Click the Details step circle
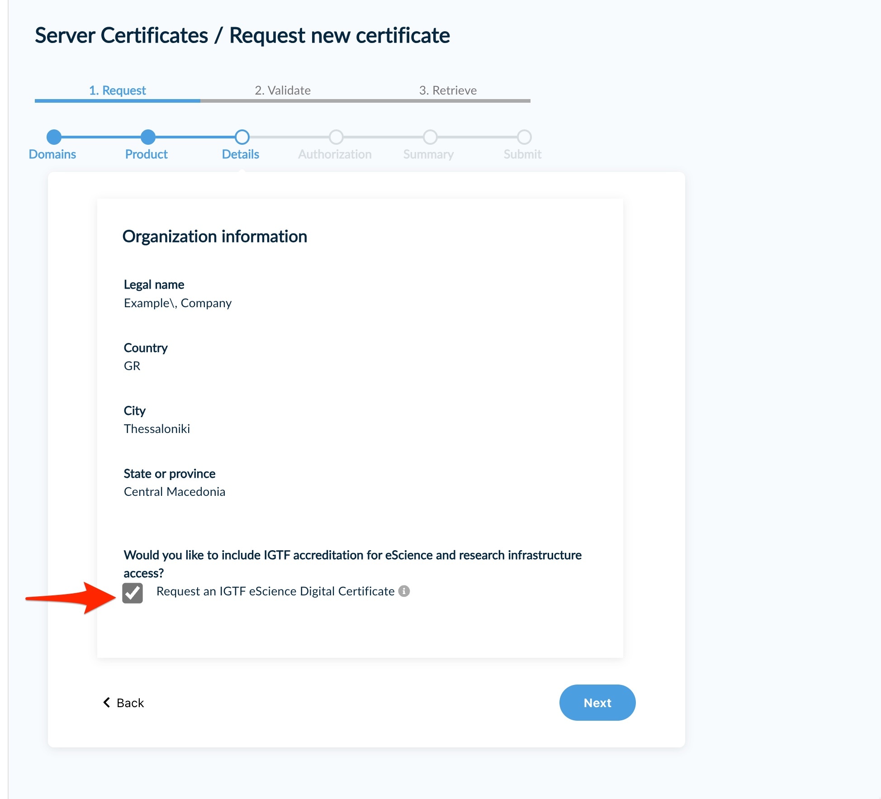Image resolution: width=881 pixels, height=799 pixels. pos(242,137)
